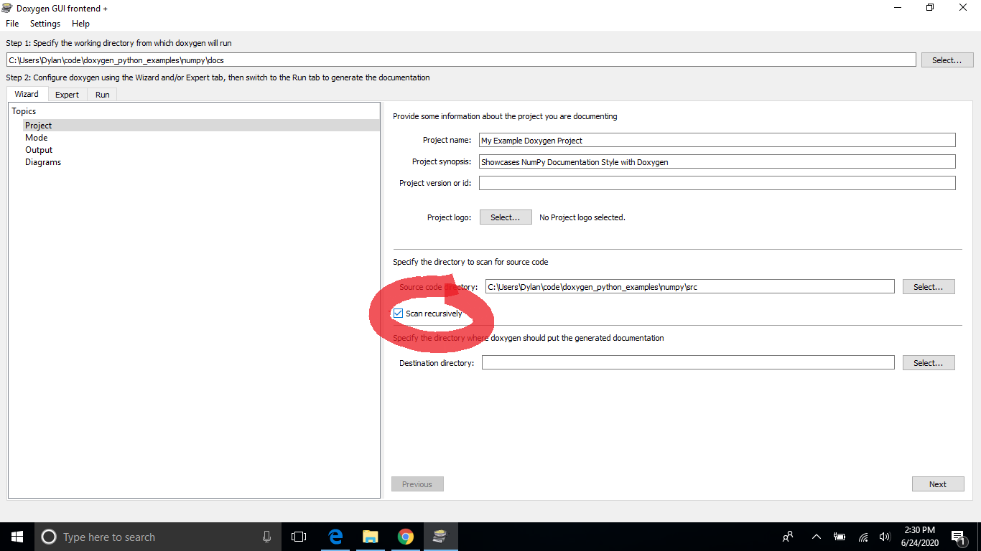Open the Wi-Fi network icon in the tray
The height and width of the screenshot is (551, 981).
pos(863,537)
